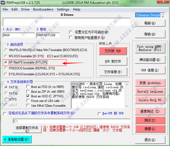This screenshot has height=146, width=170.
Task: Click the empty drives list box
Action: tap(67, 22)
